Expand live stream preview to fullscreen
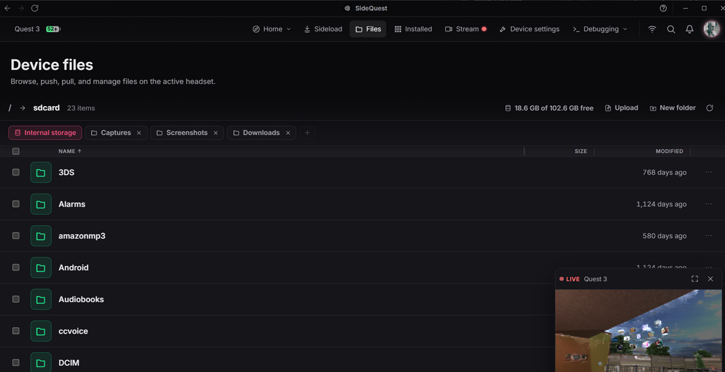725x372 pixels. click(695, 279)
